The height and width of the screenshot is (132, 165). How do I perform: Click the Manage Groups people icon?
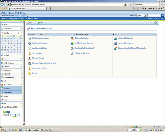30,59
